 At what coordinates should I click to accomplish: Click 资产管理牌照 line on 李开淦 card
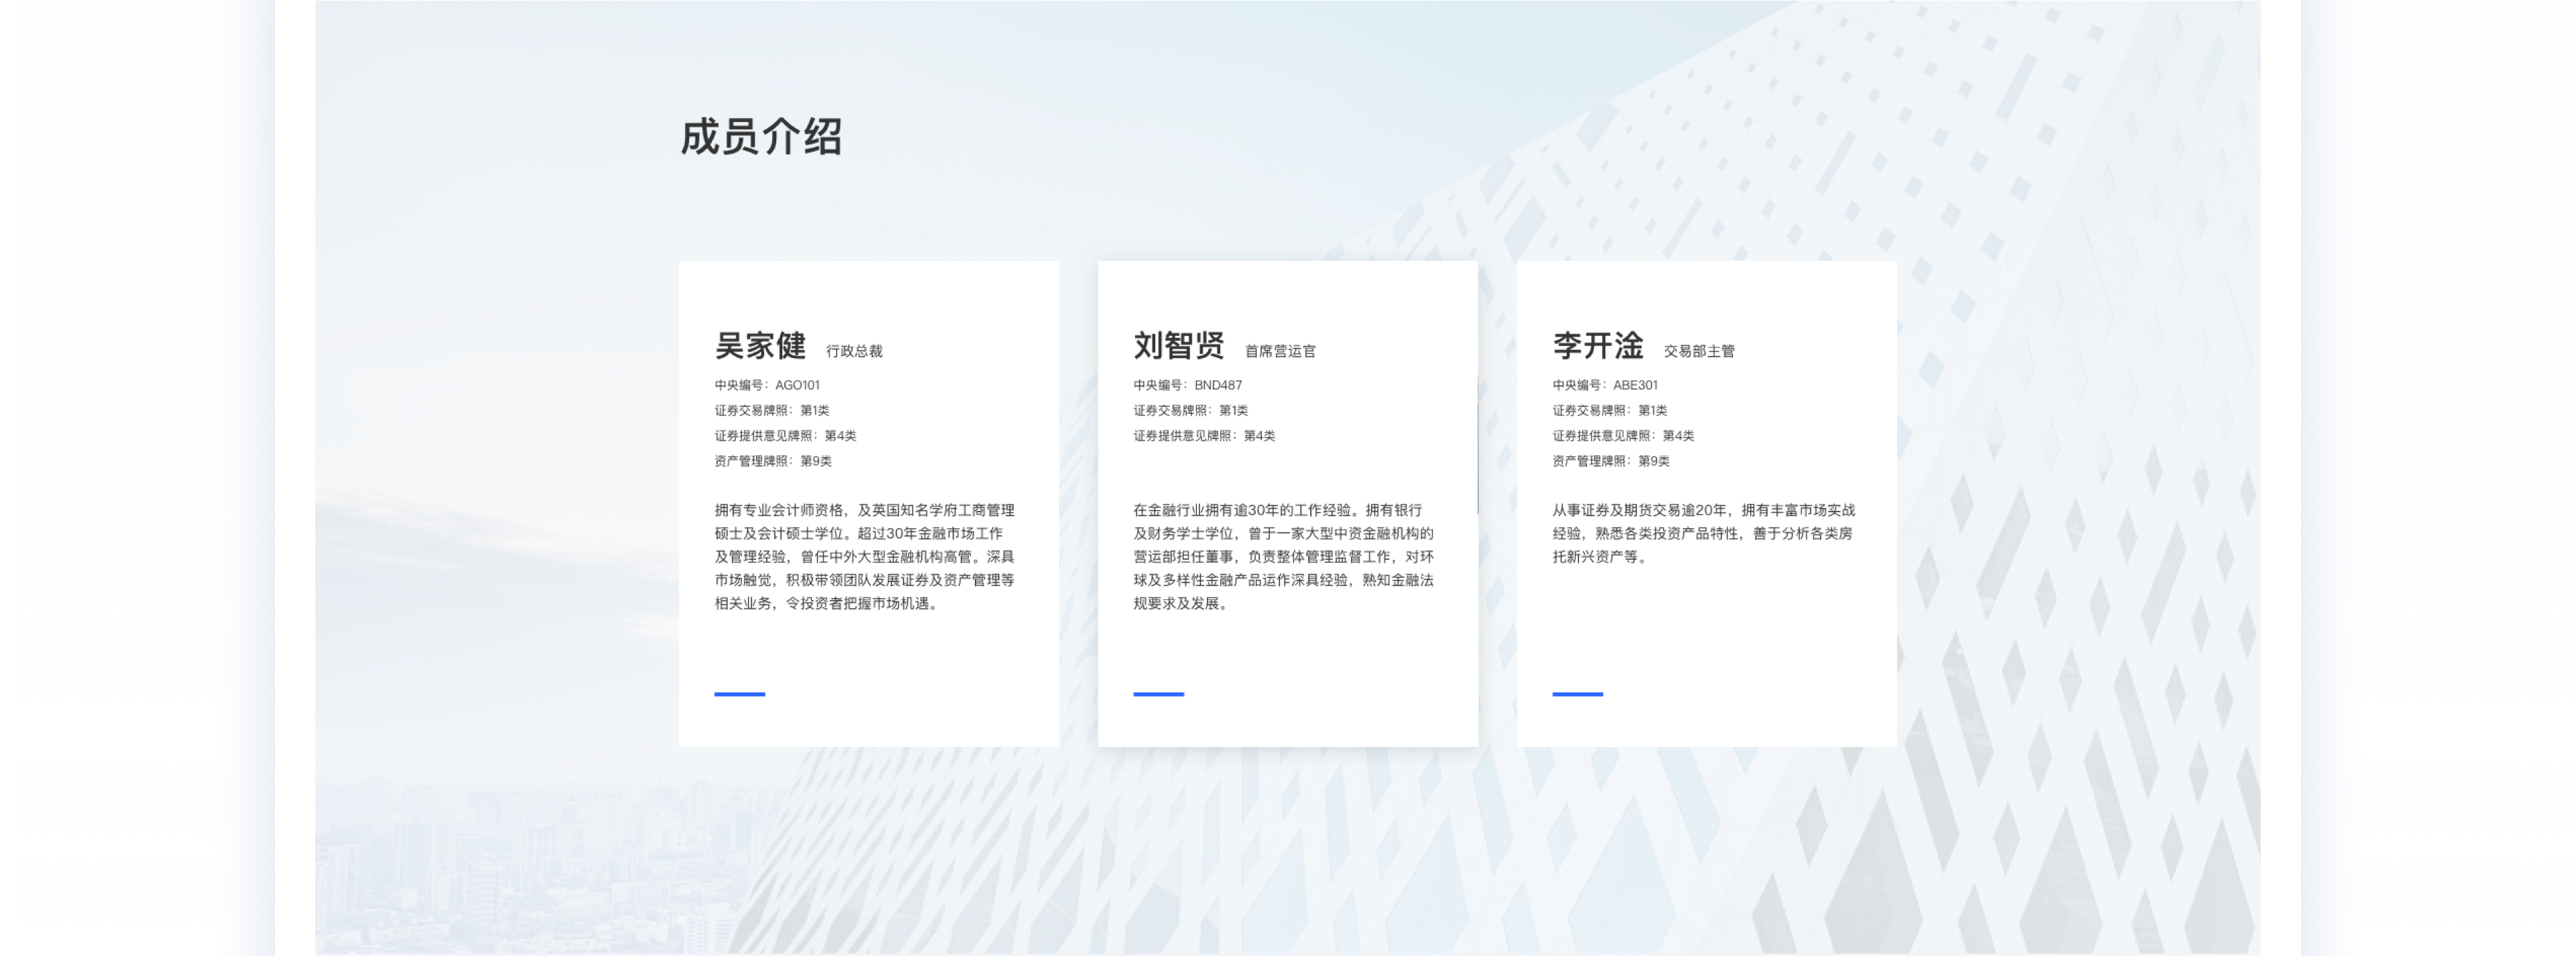click(1610, 461)
